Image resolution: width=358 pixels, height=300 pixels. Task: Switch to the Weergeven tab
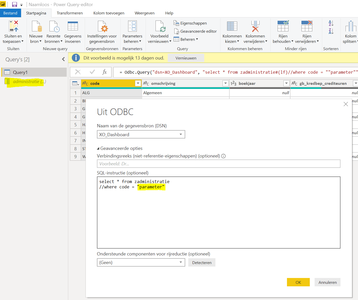click(144, 13)
